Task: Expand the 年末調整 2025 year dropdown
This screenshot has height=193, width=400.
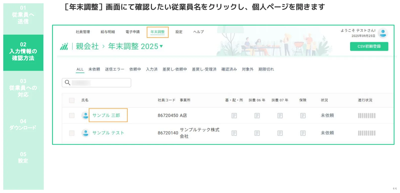Action: pyautogui.click(x=161, y=46)
